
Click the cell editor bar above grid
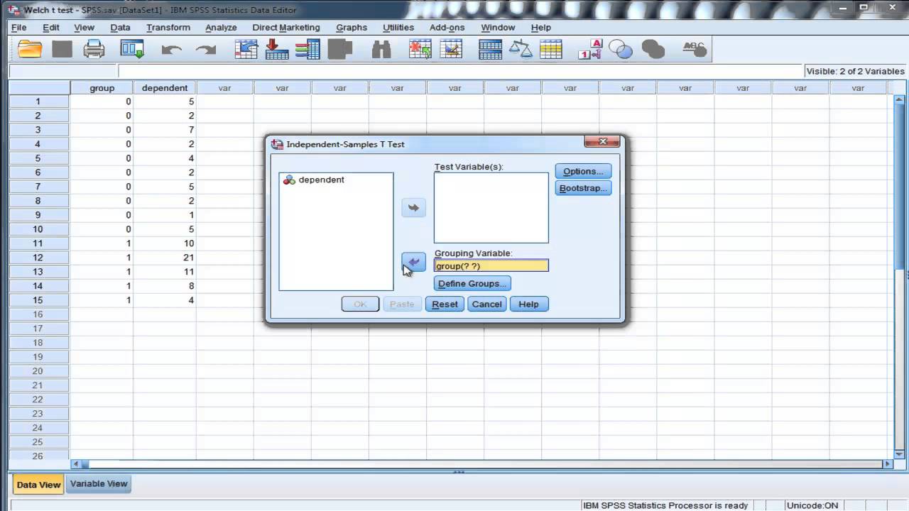(x=460, y=71)
